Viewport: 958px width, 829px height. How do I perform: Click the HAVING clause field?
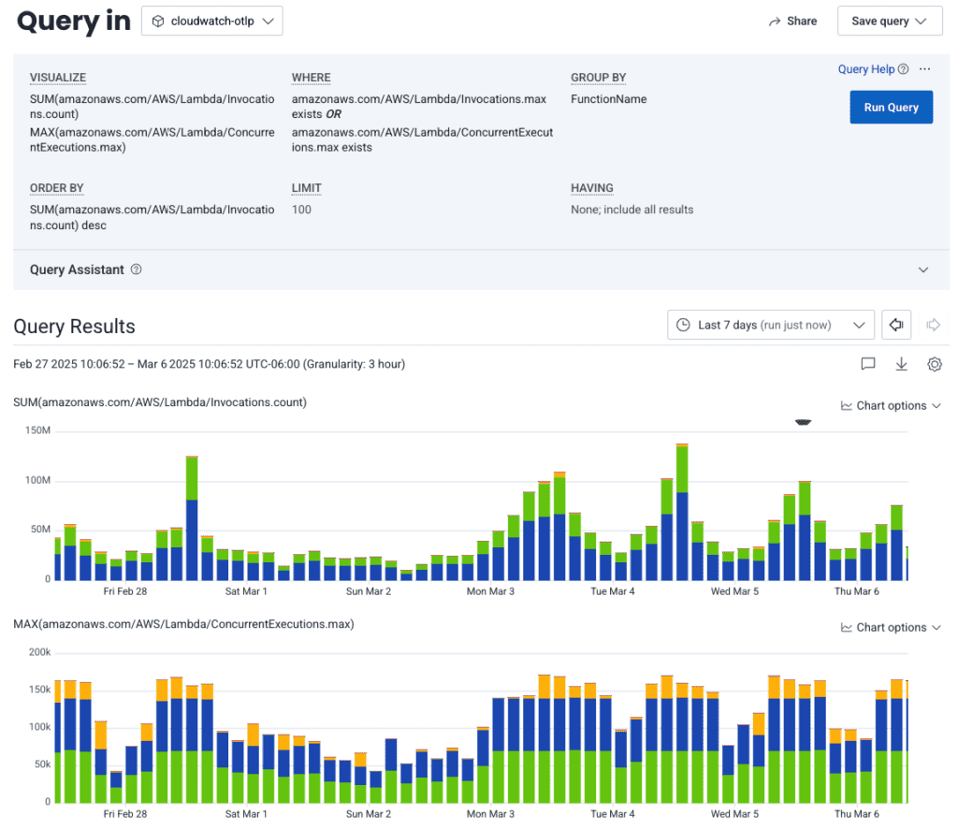point(631,210)
